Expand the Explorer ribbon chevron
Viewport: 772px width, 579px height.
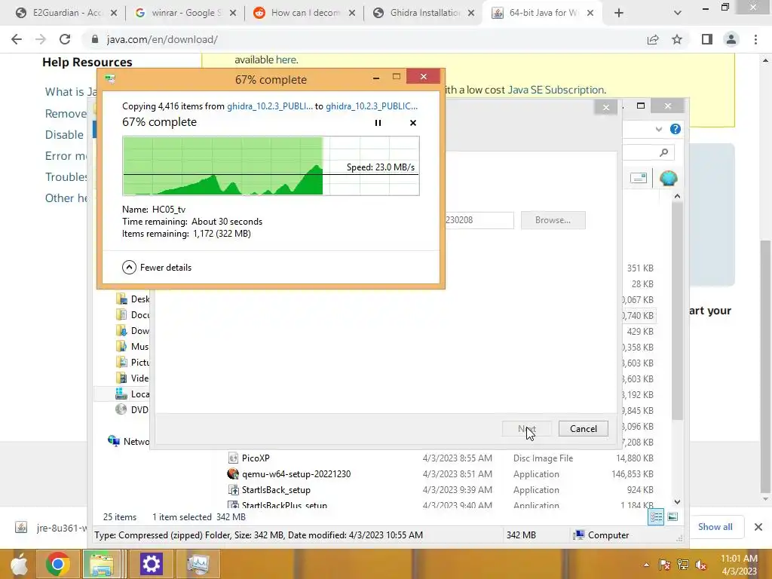659,129
